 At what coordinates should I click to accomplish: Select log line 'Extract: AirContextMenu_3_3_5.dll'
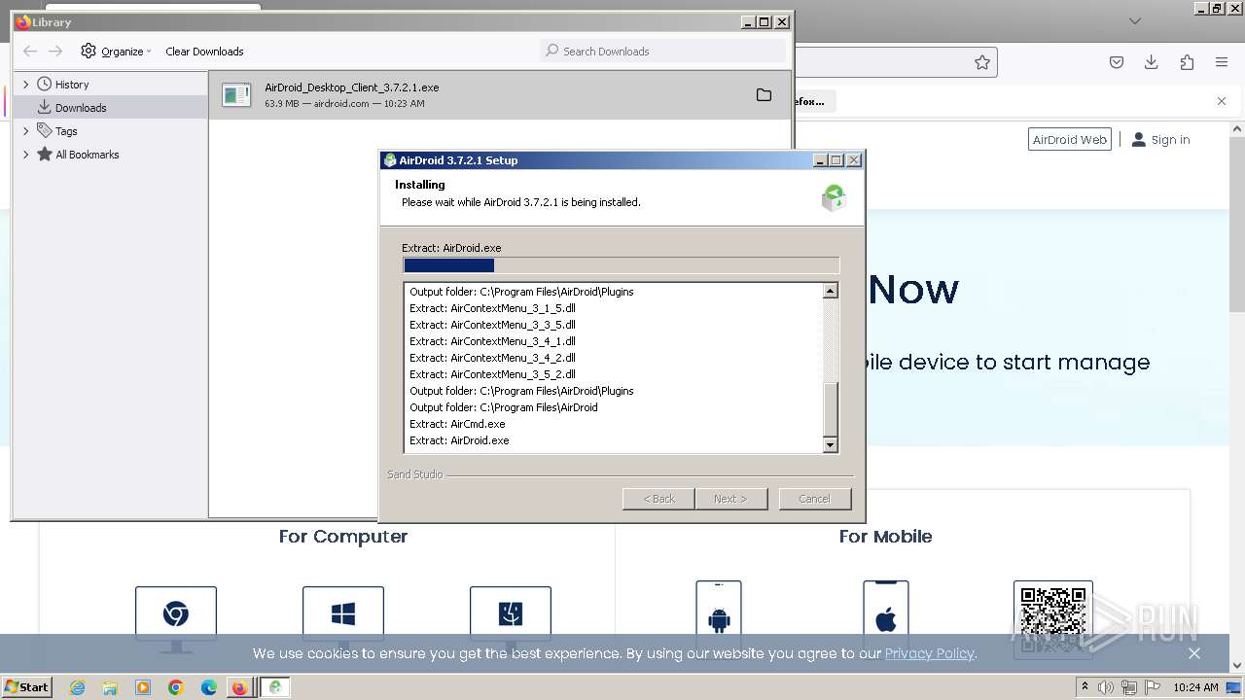click(492, 325)
